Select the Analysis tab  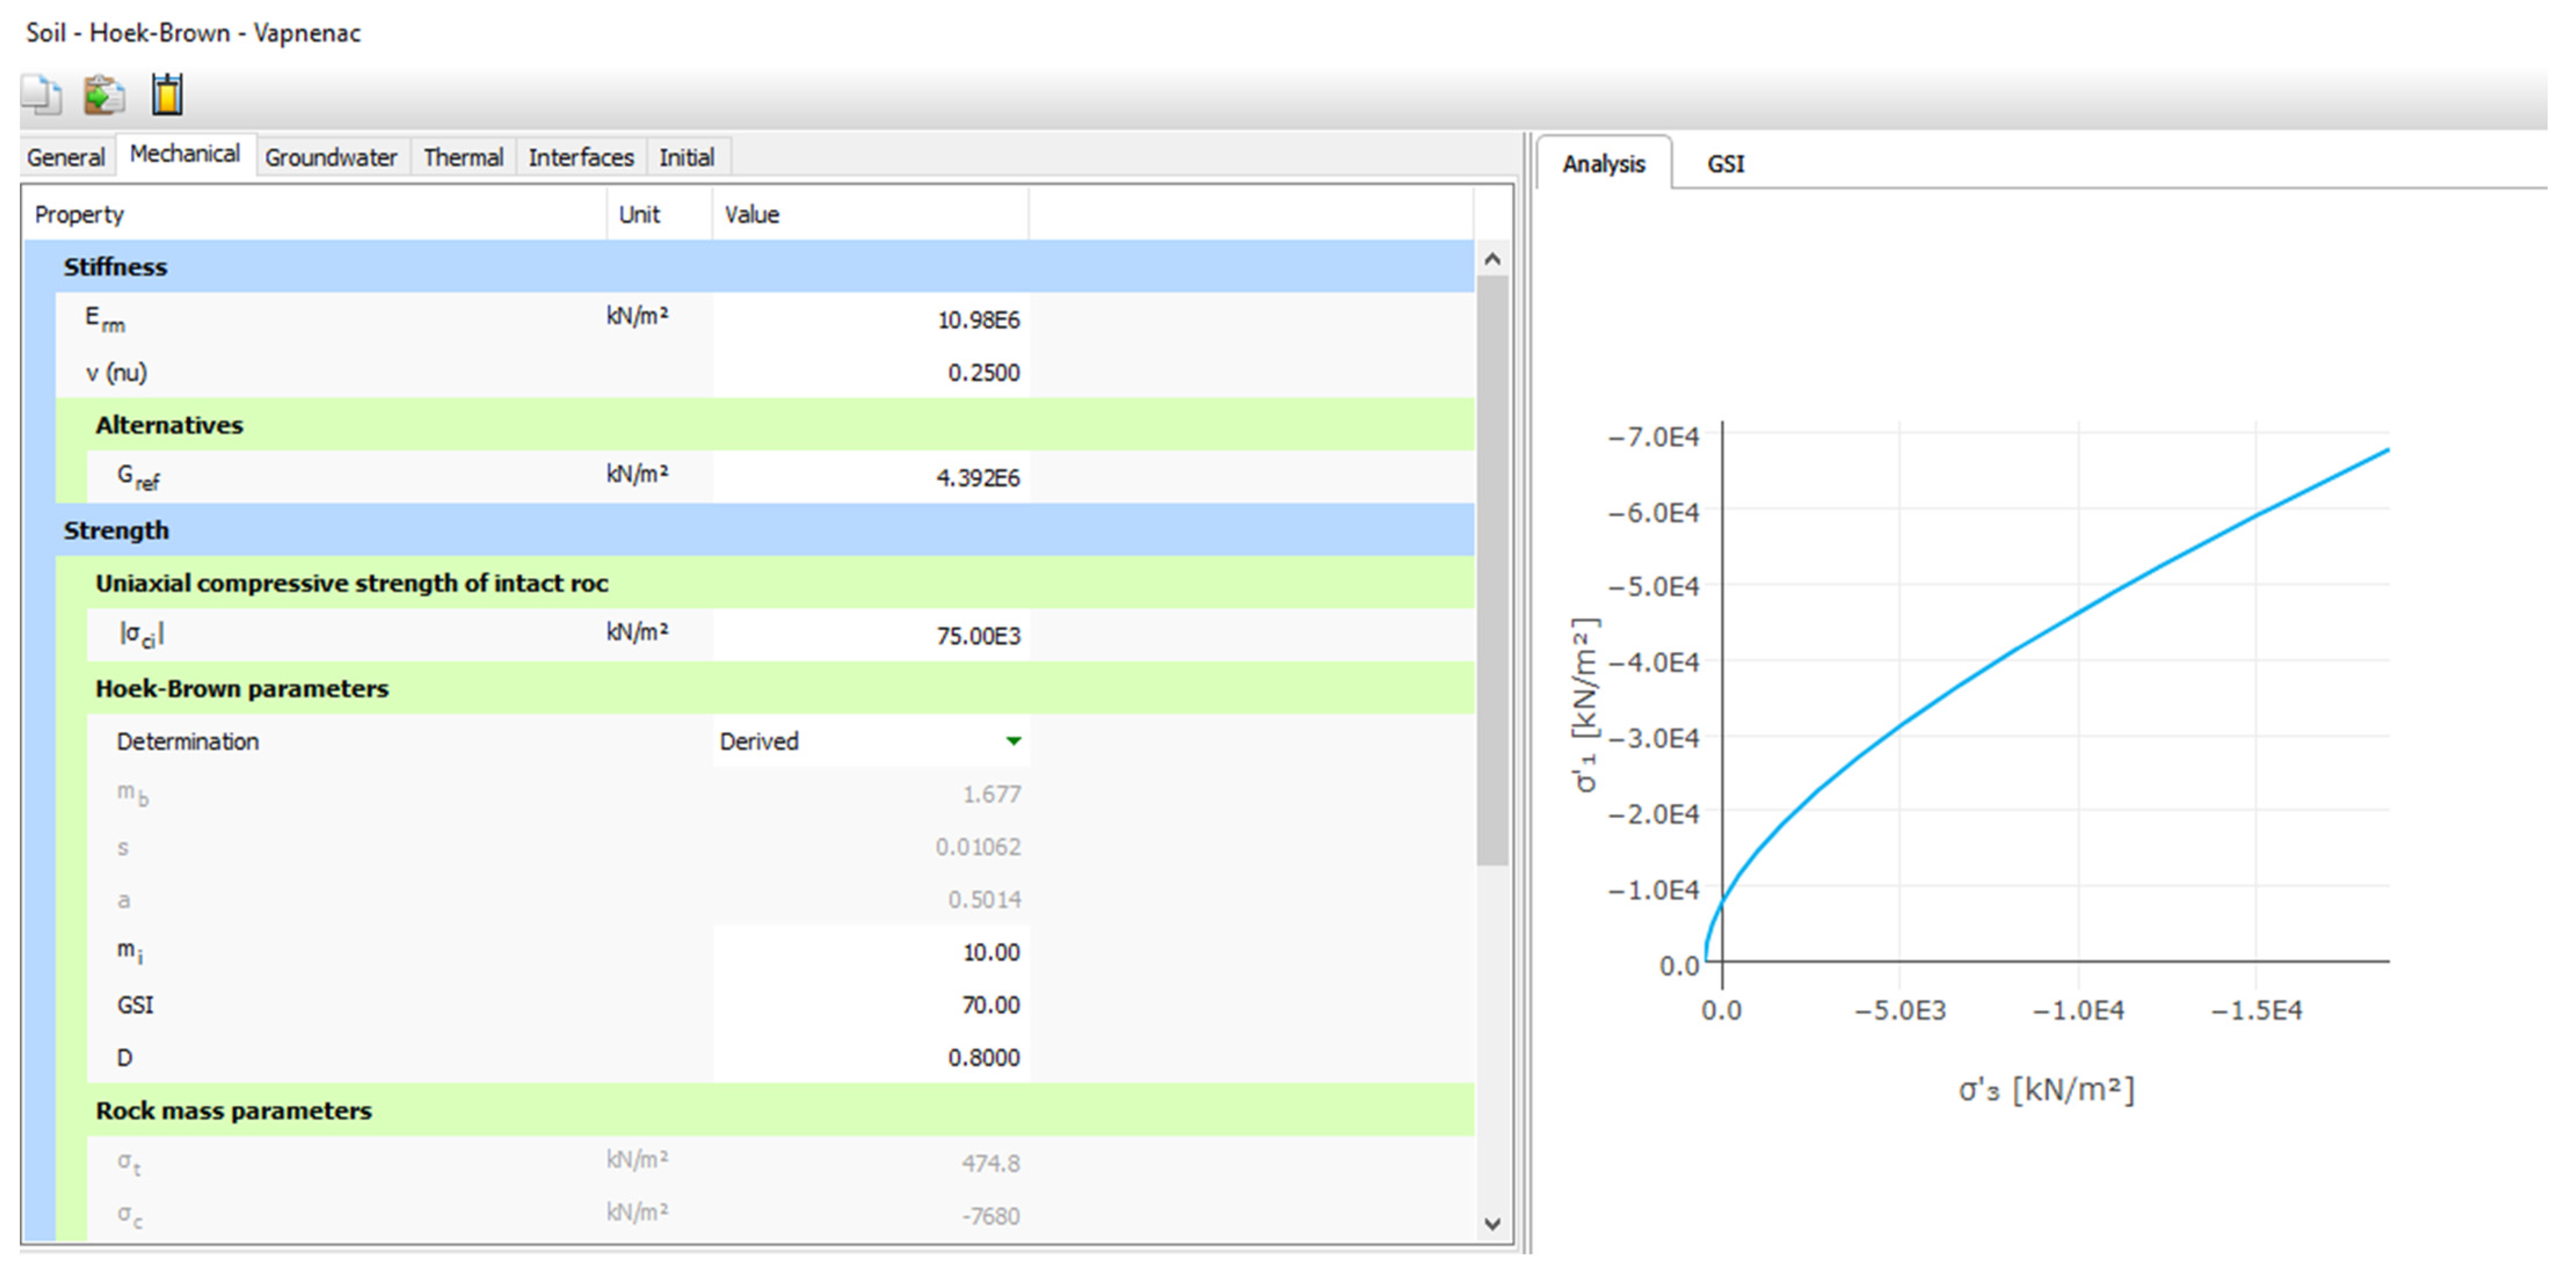point(1603,164)
